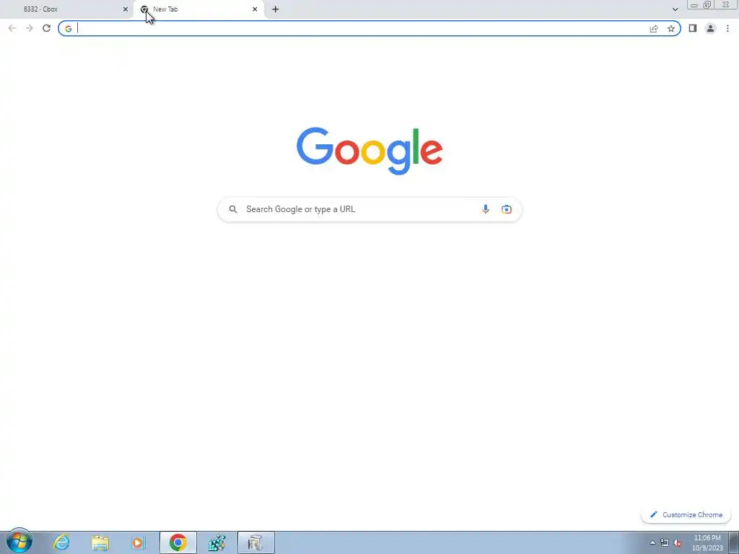The height and width of the screenshot is (554, 739).
Task: Launch Internet Explorer from taskbar
Action: [61, 542]
